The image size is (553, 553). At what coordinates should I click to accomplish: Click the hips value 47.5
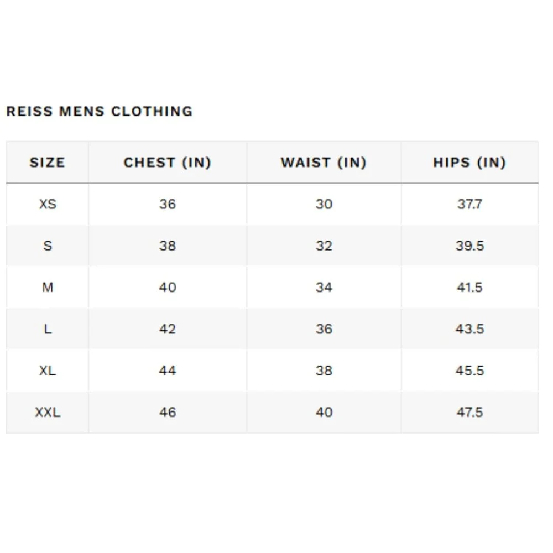point(469,413)
